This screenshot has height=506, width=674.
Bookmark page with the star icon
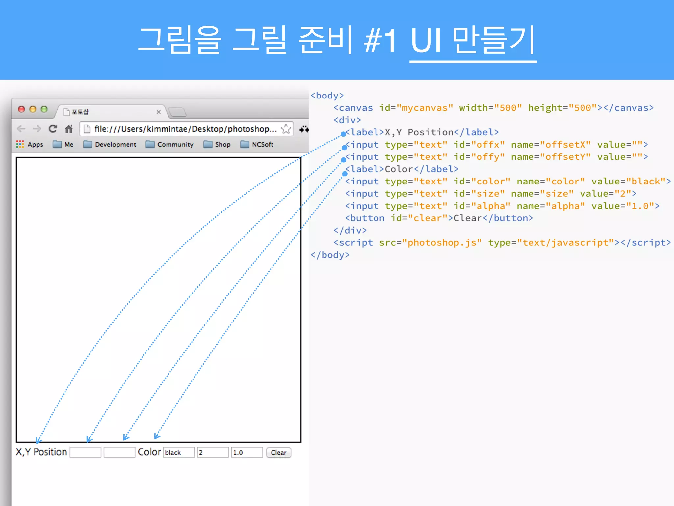point(286,129)
